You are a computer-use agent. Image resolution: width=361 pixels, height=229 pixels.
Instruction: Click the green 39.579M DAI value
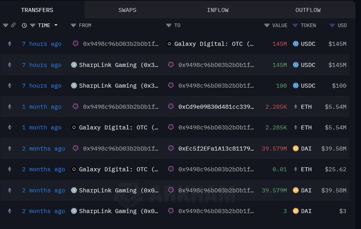pos(274,191)
